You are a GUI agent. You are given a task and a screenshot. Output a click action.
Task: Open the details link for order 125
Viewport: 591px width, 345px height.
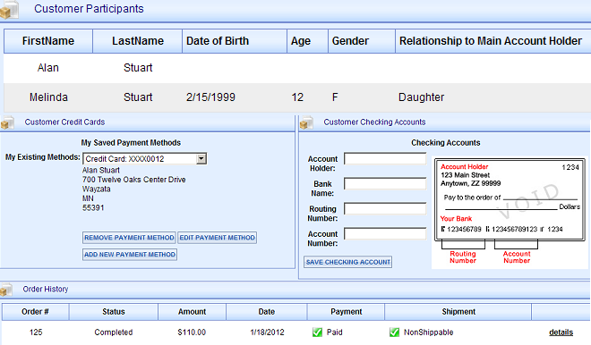point(561,332)
